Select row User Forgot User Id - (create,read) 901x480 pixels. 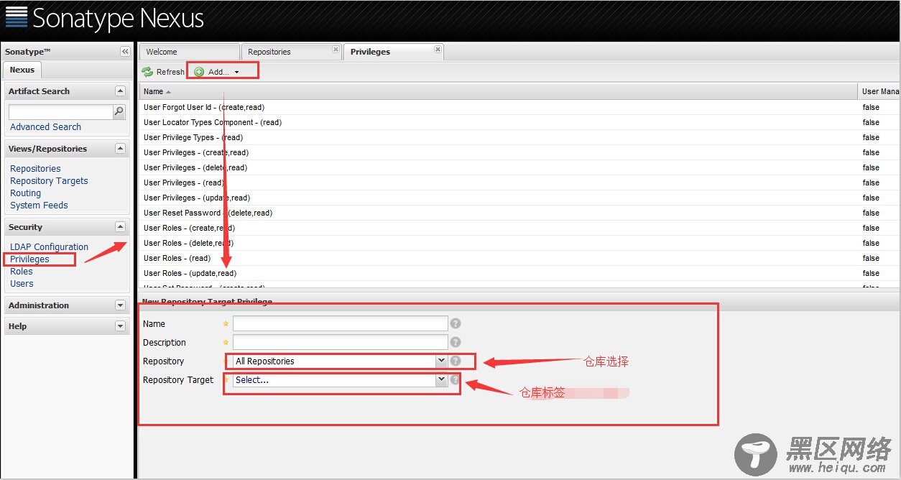520,107
